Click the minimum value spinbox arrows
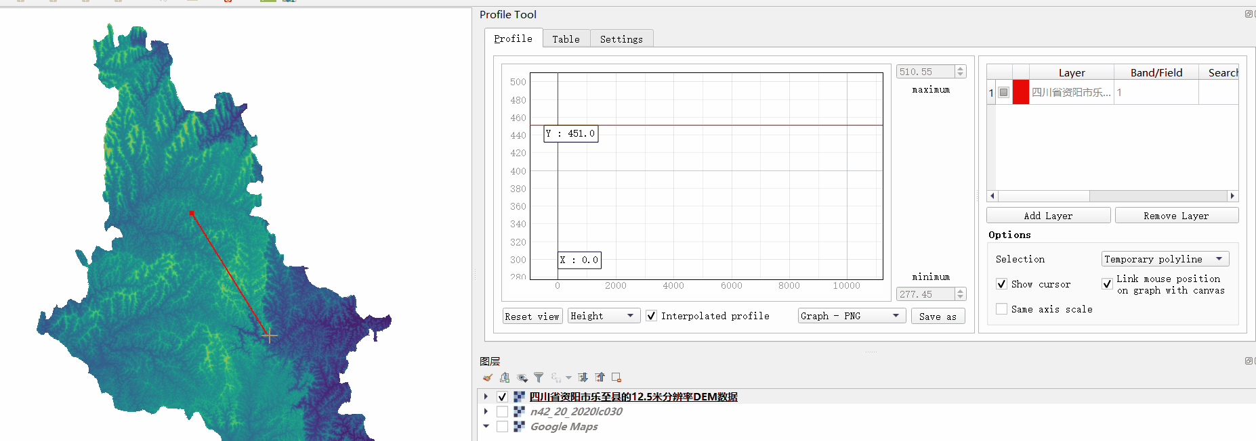Image resolution: width=1256 pixels, height=441 pixels. (960, 294)
